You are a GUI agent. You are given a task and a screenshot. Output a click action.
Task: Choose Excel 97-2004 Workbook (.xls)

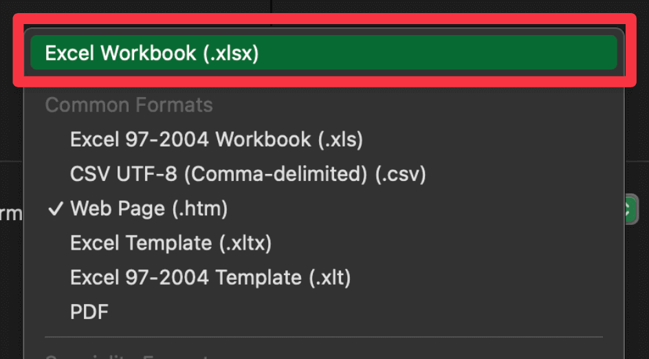pos(324,140)
